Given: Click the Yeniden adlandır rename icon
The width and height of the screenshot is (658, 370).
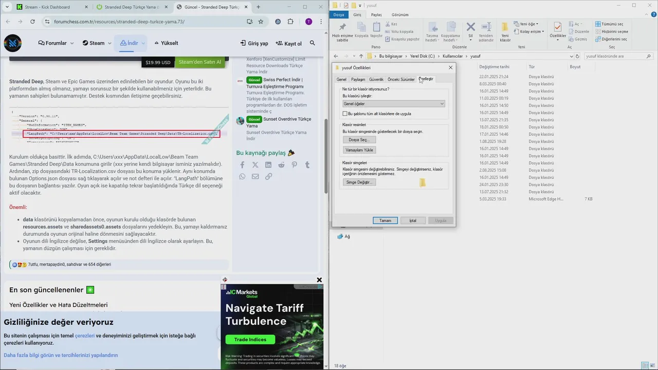Looking at the screenshot, I should [x=486, y=27].
